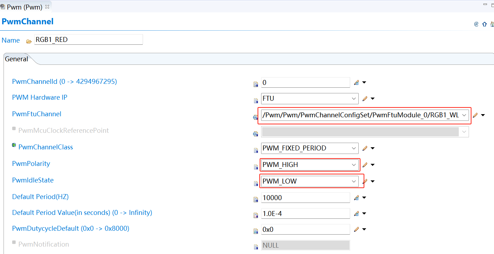Image resolution: width=494 pixels, height=254 pixels.
Task: Click the folder icon beside the Name field
Action: tap(29, 41)
